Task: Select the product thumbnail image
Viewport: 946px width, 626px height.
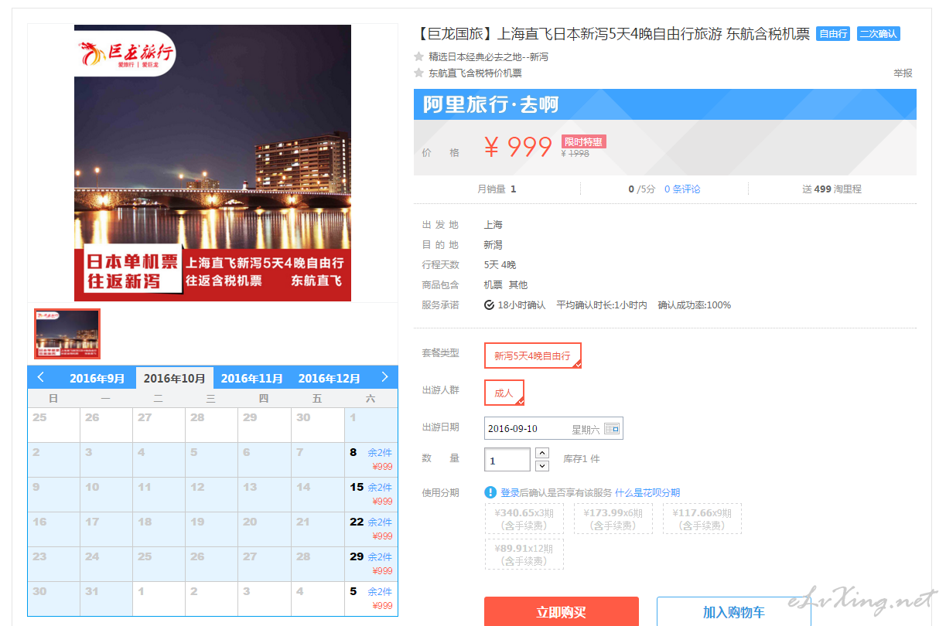Action: [67, 334]
